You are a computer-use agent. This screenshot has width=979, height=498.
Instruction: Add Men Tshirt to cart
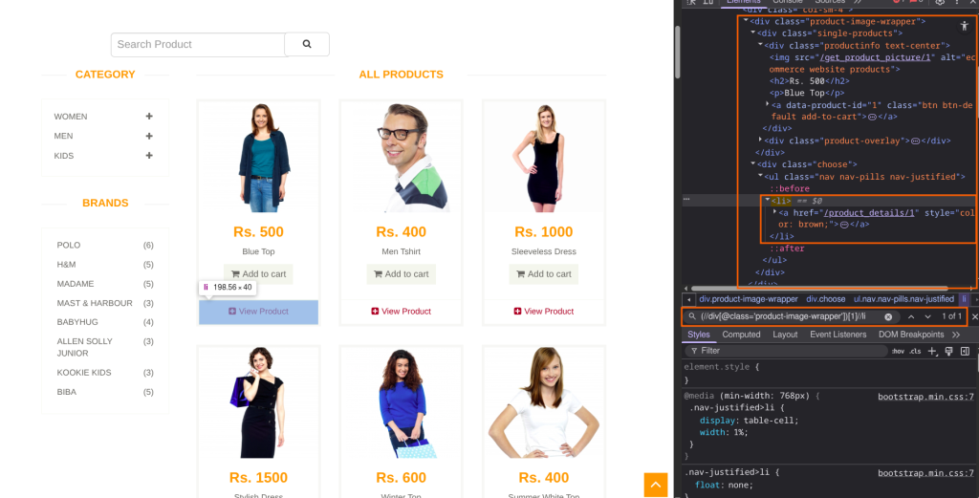coord(401,274)
